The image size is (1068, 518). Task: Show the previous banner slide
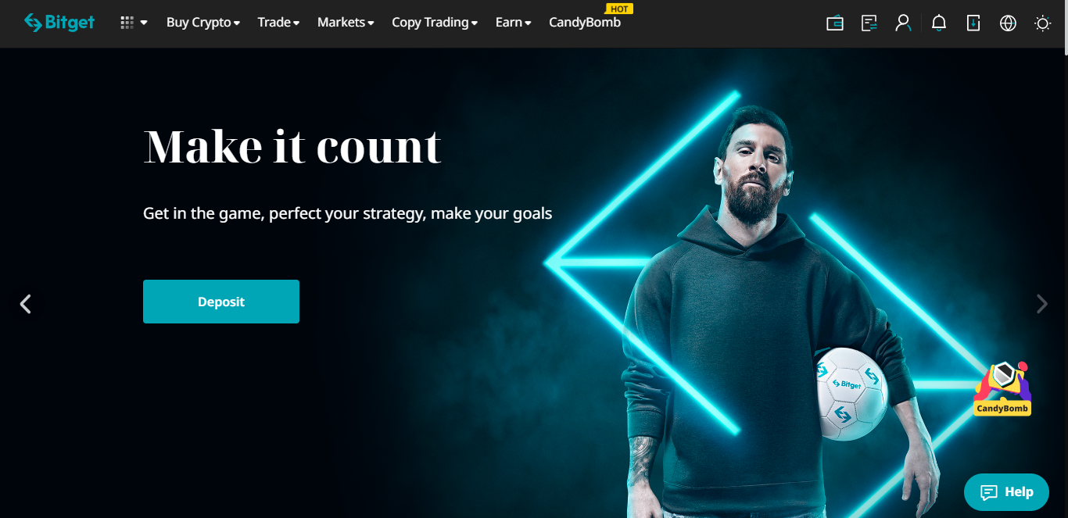click(26, 304)
